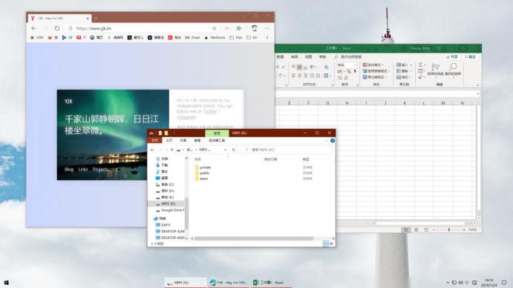Adjust the Excel zoom slider
This screenshot has height=288, width=513.
pos(449,230)
